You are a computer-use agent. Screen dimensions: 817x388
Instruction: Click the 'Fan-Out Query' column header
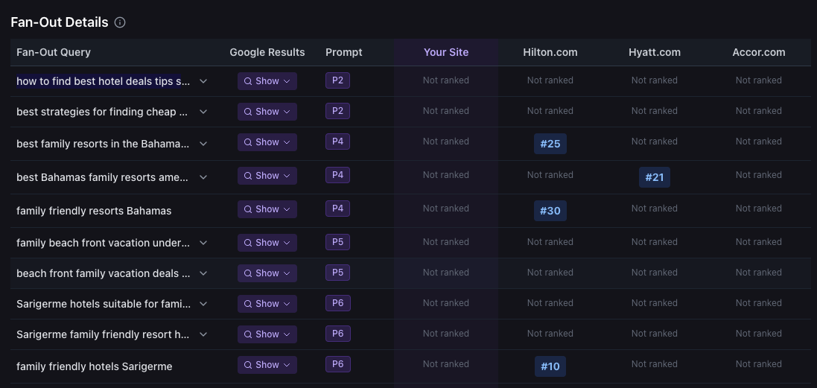click(x=54, y=52)
